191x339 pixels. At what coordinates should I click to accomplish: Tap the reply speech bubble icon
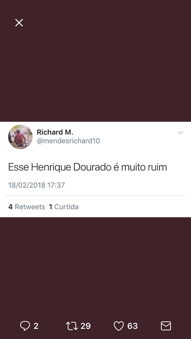25,326
